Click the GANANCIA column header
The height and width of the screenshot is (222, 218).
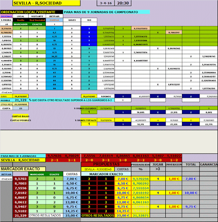coord(209,164)
